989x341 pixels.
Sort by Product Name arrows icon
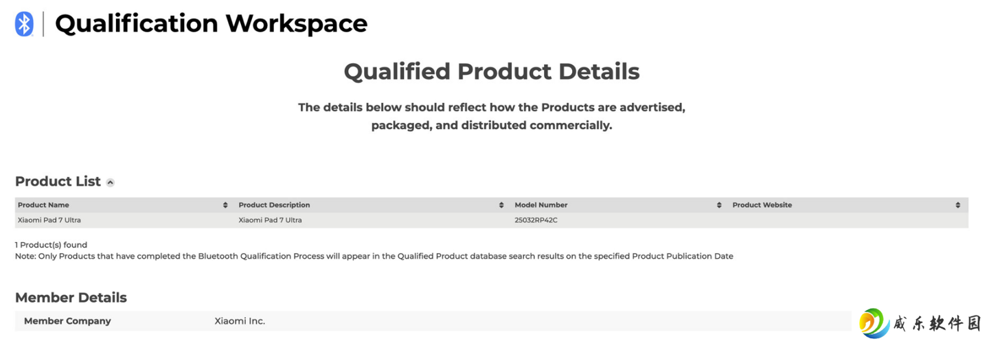[225, 205]
